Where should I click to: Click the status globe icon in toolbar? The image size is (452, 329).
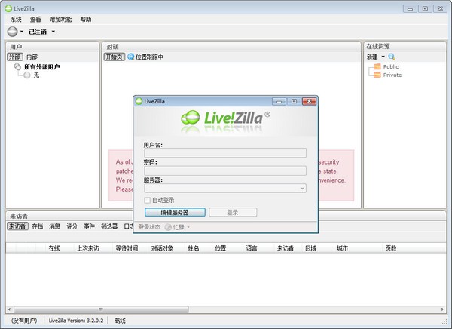point(12,32)
